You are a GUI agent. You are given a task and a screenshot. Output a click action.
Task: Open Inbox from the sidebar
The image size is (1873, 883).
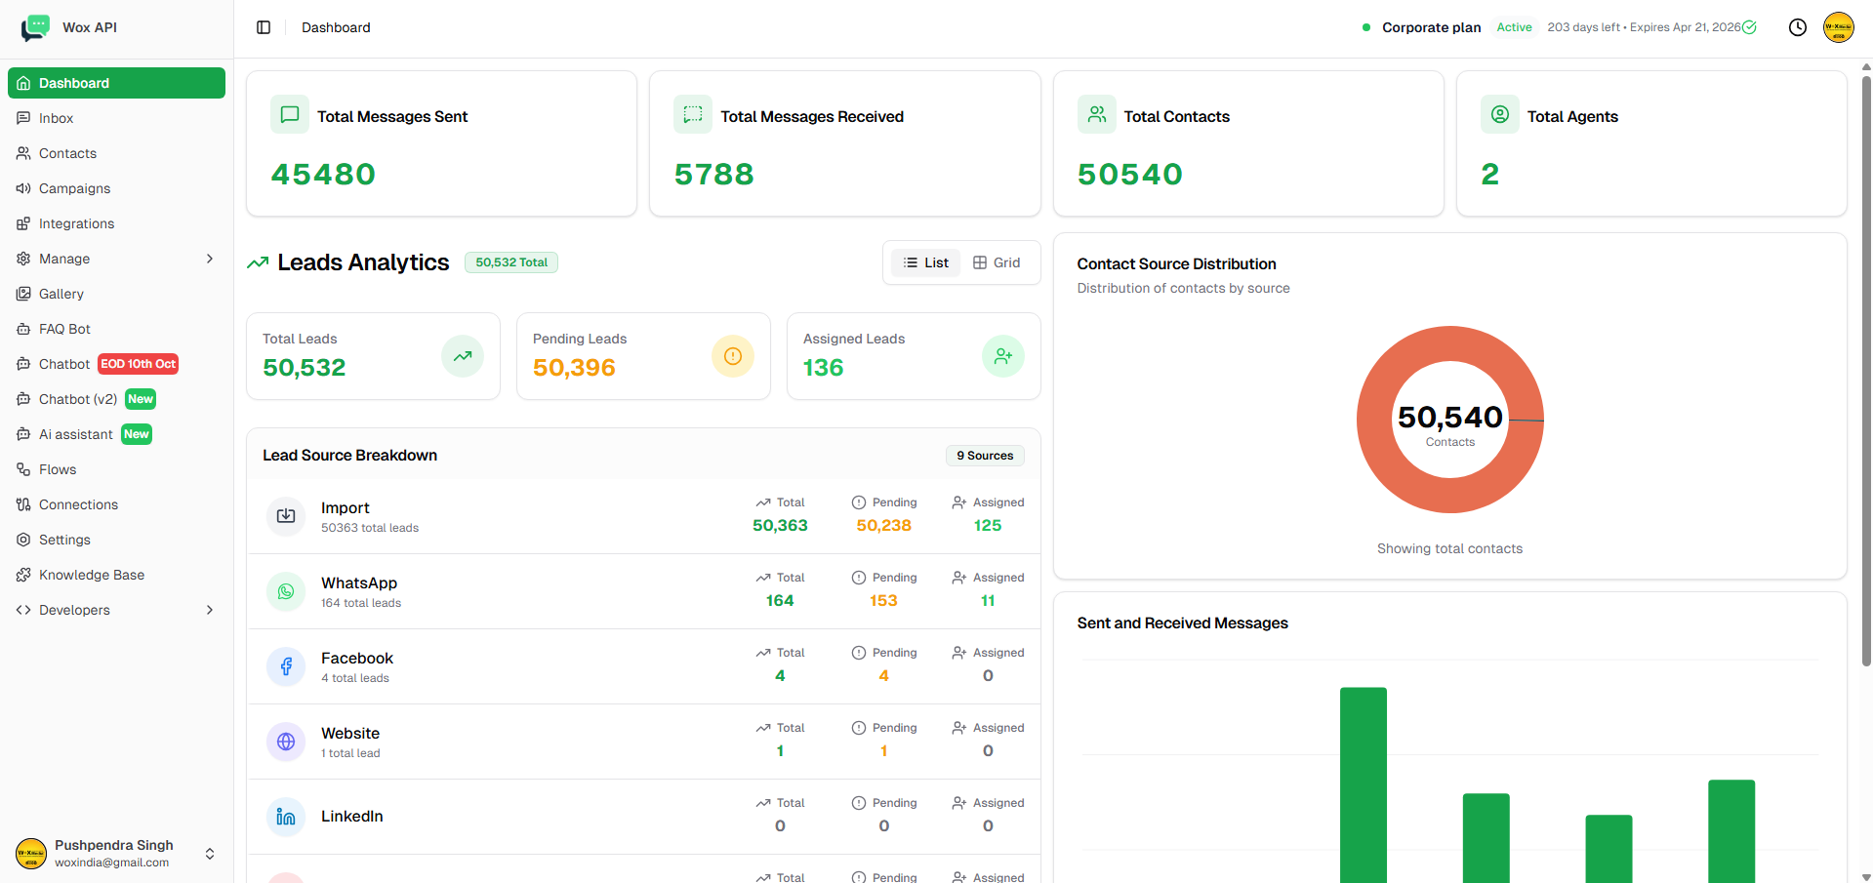[57, 118]
